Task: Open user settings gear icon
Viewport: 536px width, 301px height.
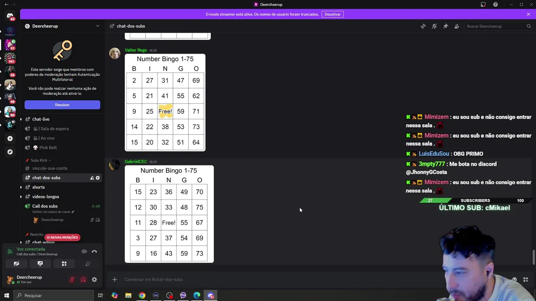Action: (94, 280)
